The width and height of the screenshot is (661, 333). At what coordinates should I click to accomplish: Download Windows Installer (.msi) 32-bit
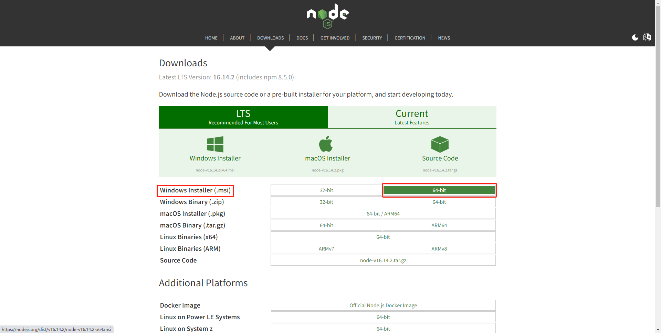click(326, 190)
